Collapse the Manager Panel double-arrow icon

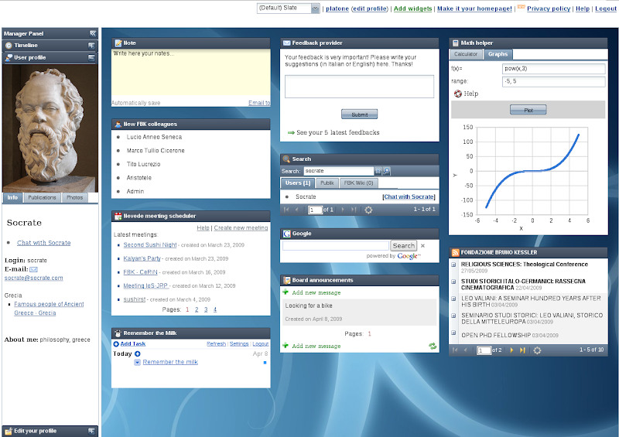(93, 33)
